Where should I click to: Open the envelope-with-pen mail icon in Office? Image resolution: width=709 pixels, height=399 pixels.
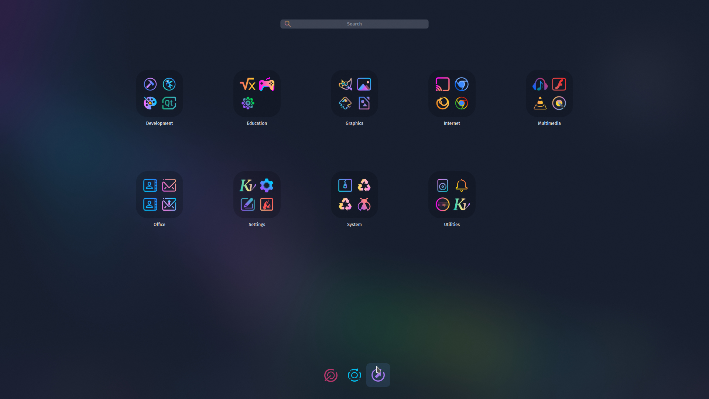click(169, 185)
